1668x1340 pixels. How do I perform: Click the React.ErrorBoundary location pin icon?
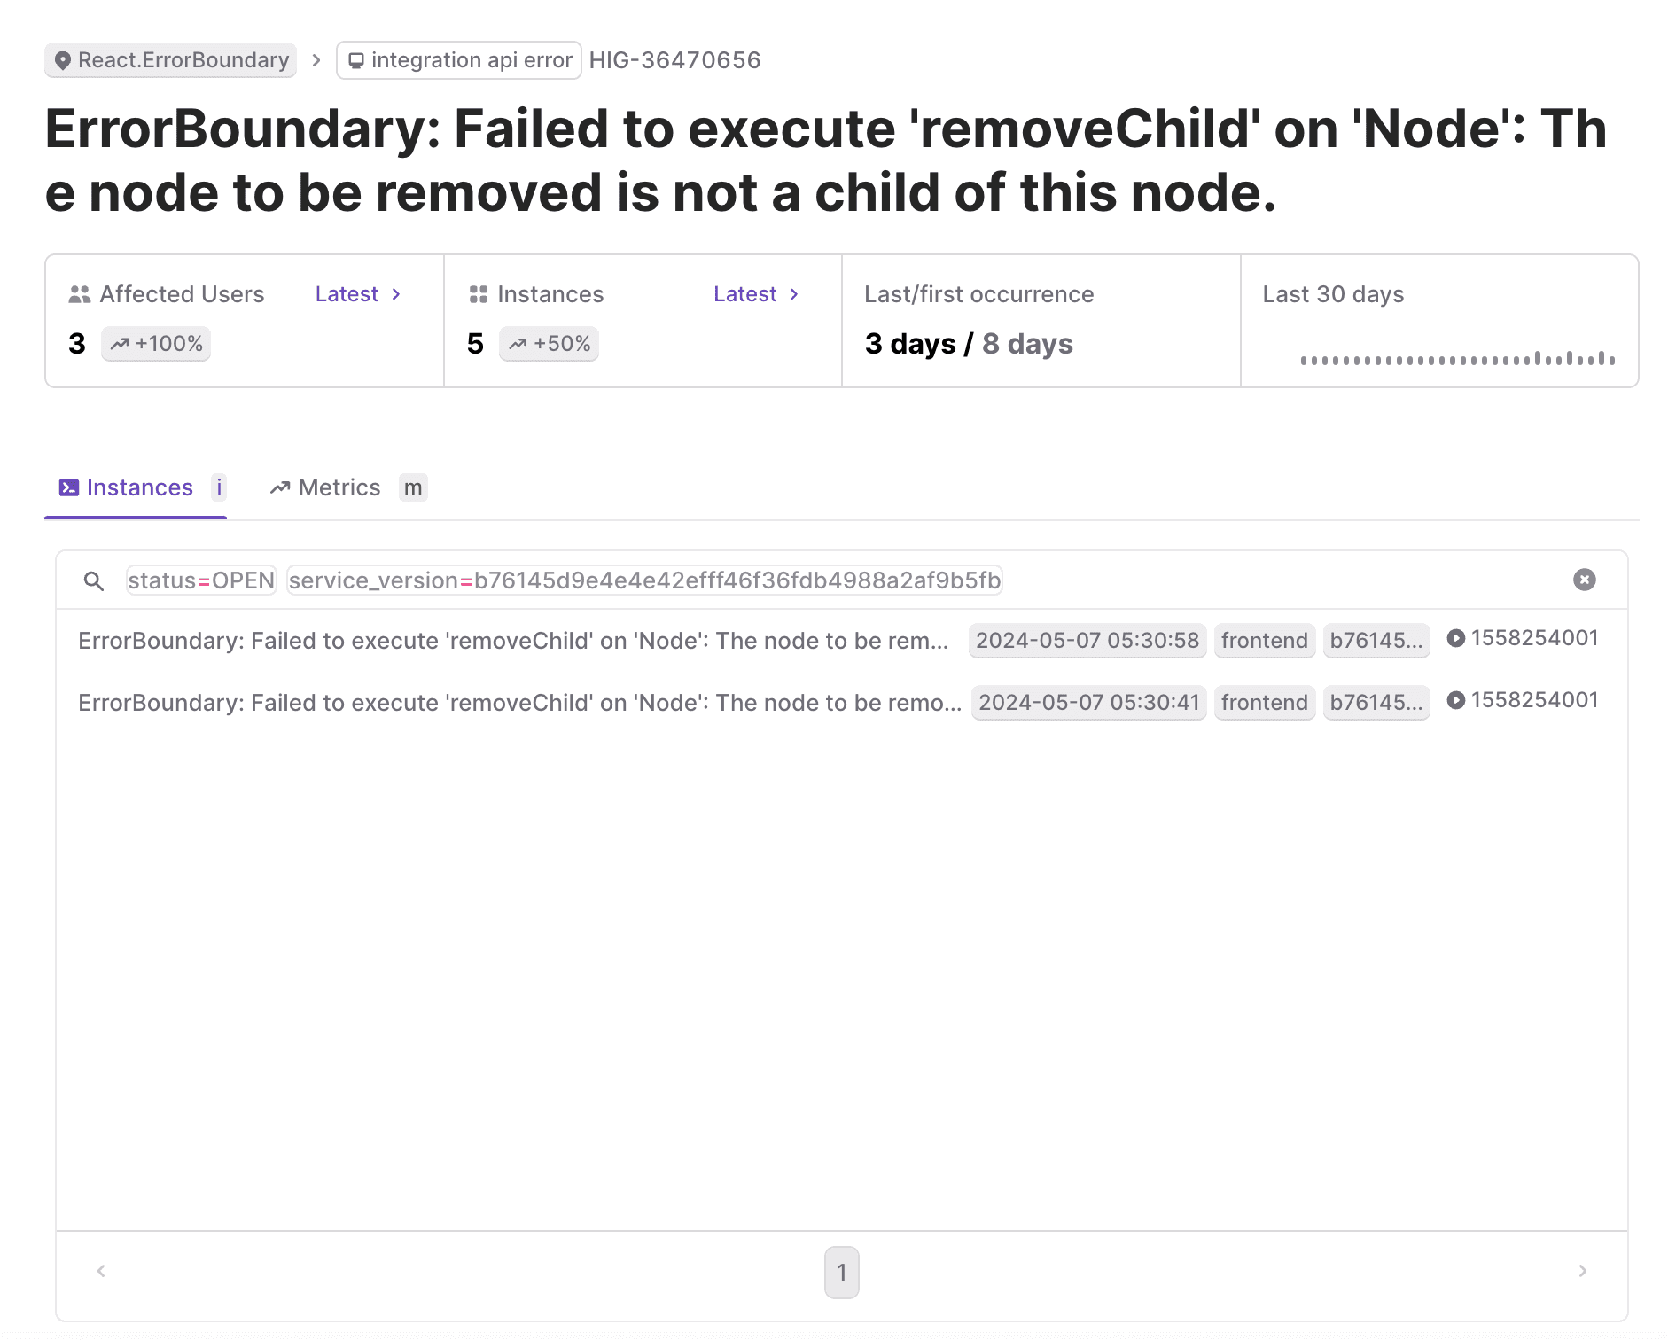tap(63, 60)
